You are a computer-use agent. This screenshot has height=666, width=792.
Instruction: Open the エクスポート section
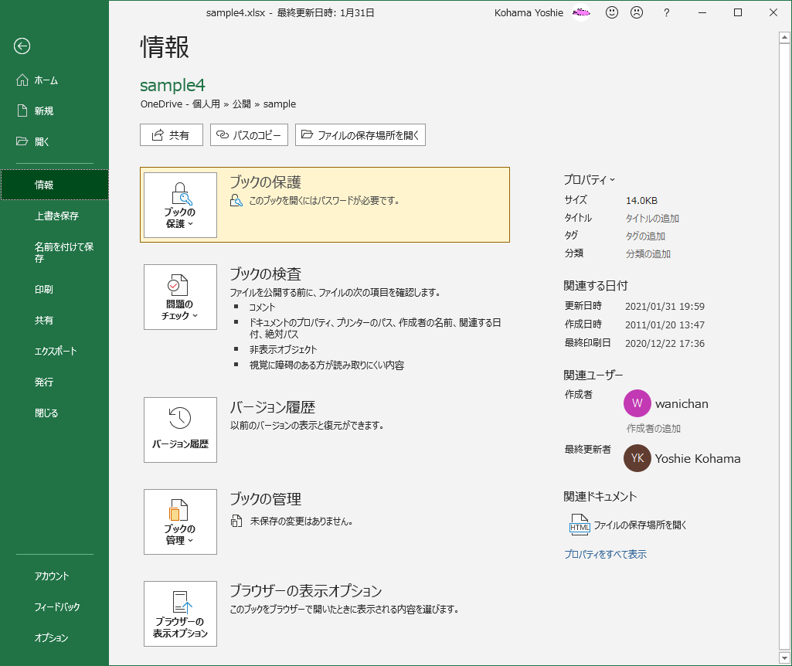(x=54, y=350)
